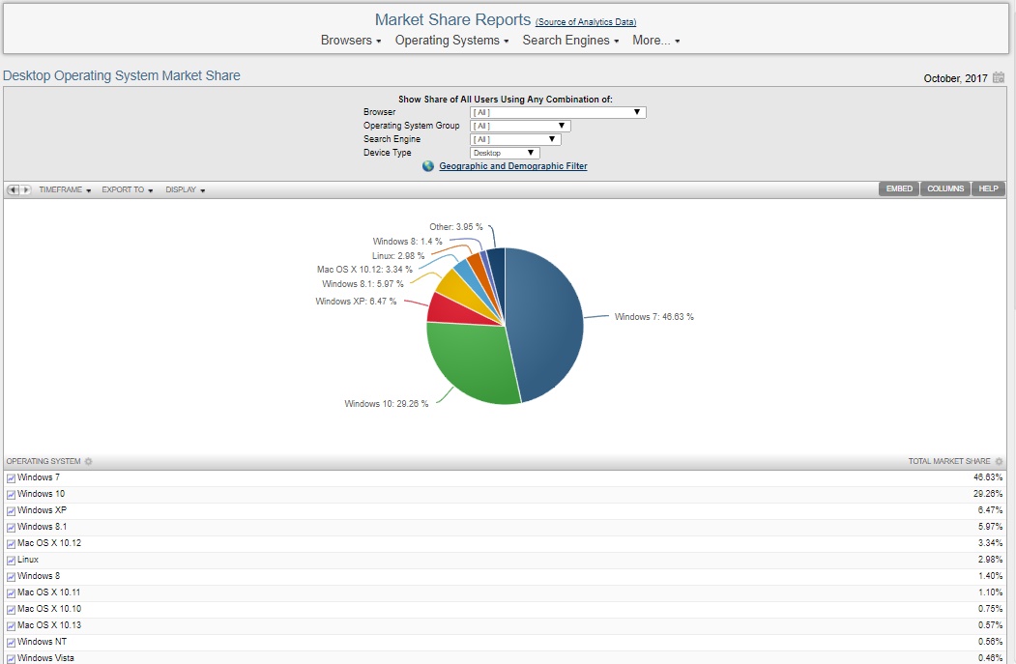This screenshot has height=664, width=1016.
Task: Click the 'Windows 8.1: 5.97 %' chart label
Action: [363, 284]
